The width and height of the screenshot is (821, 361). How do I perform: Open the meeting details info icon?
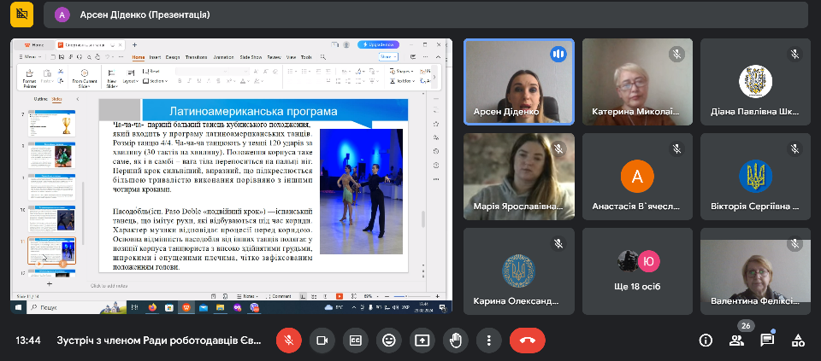coord(706,340)
